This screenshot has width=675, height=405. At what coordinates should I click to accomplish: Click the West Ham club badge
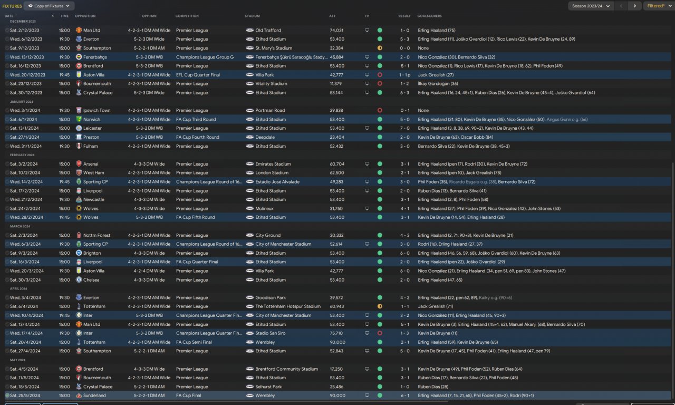point(79,172)
